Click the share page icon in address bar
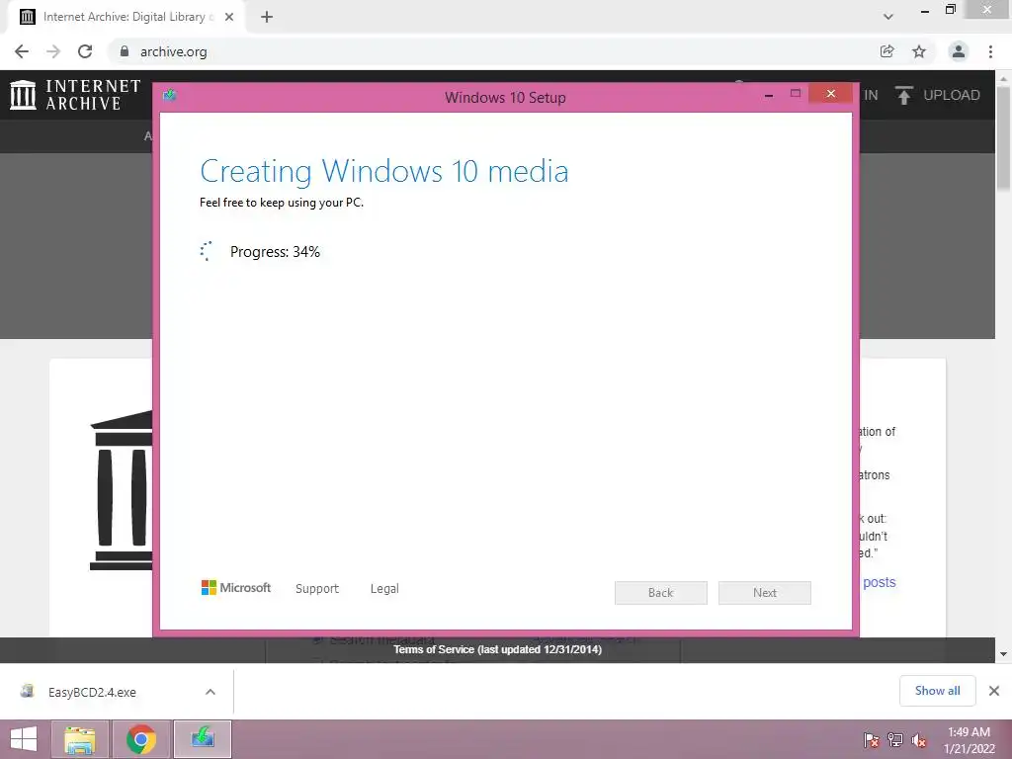The height and width of the screenshot is (759, 1012). [886, 51]
